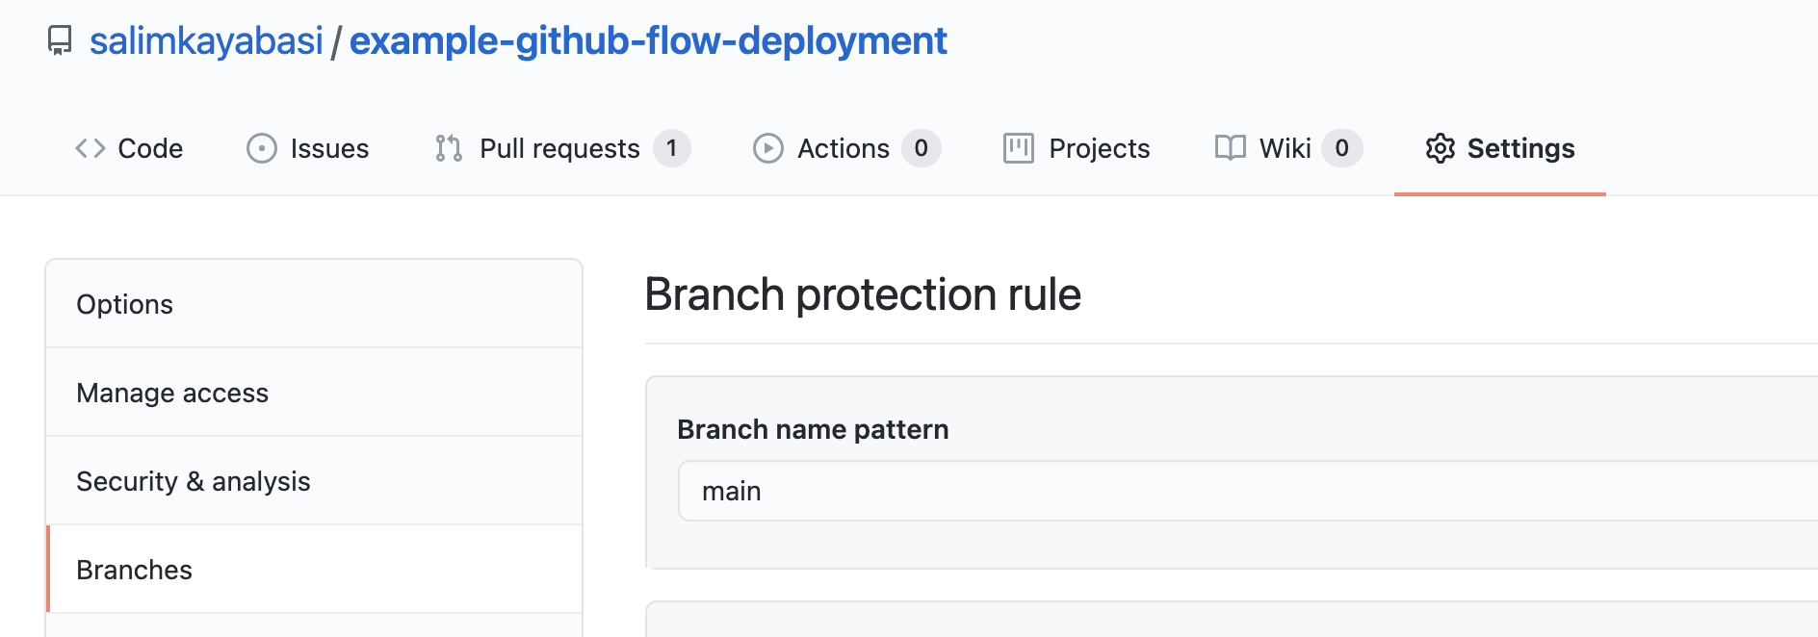Open the salimkayabasi profile link
Image resolution: width=1818 pixels, height=637 pixels.
pos(206,40)
